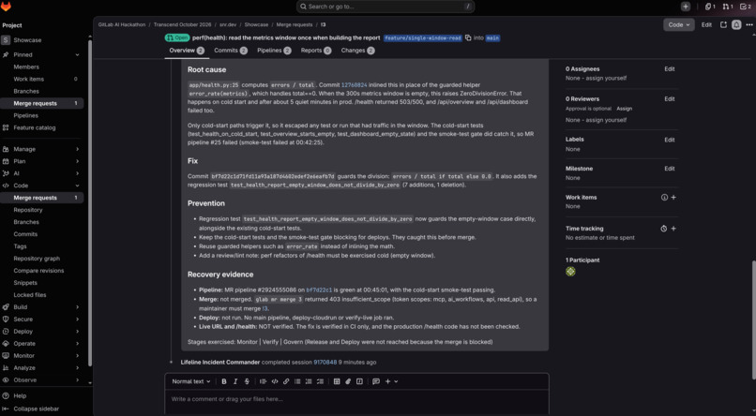Edit the Reviewers section
This screenshot has width=756, height=416.
[669, 99]
